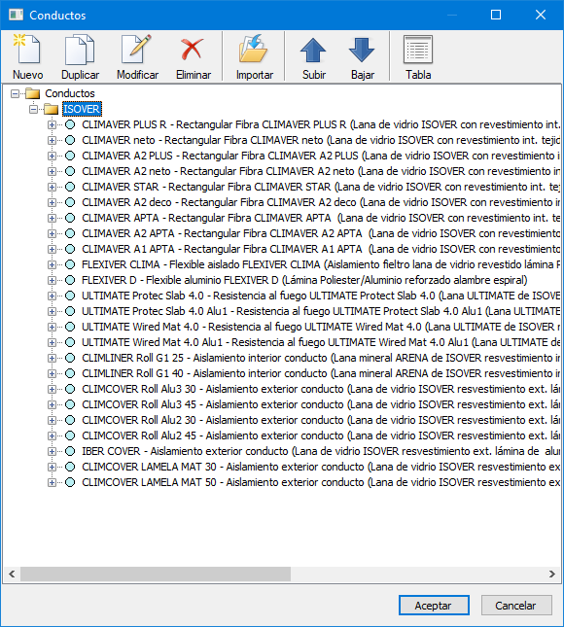Expand the CLIMAVER APTA node
The image size is (564, 627).
pyautogui.click(x=52, y=219)
